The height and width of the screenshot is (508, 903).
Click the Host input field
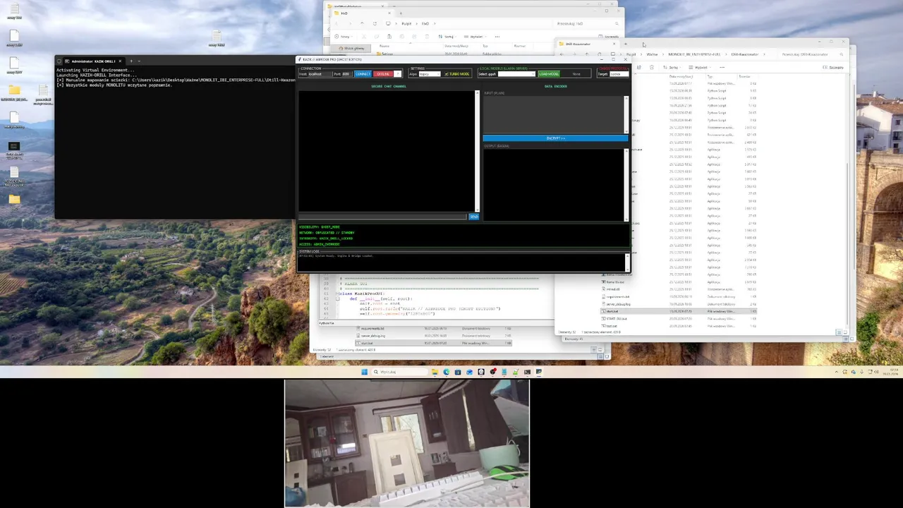(x=320, y=74)
